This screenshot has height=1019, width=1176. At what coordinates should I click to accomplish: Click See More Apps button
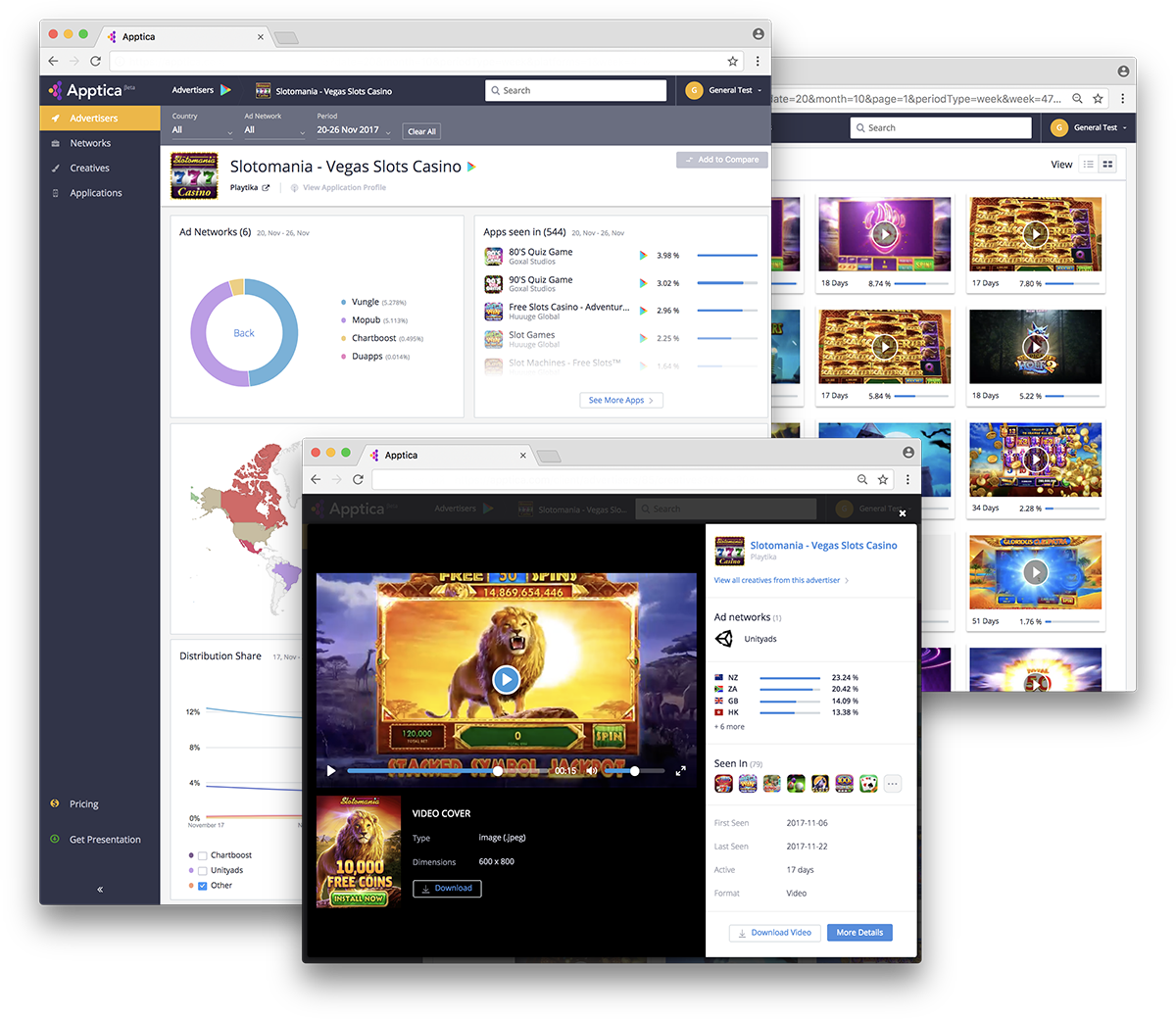coord(621,400)
